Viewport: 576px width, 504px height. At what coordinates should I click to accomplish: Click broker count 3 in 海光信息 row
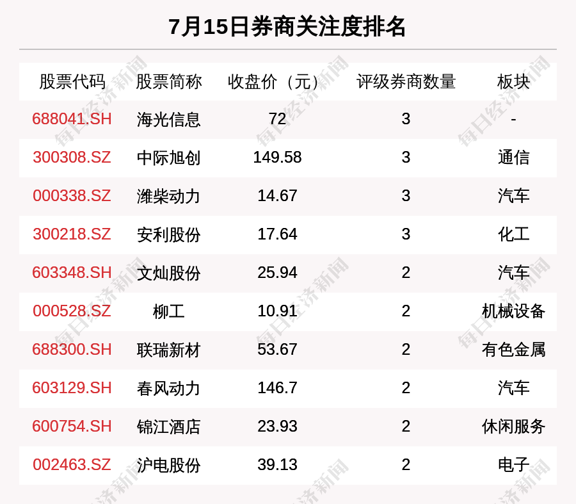pos(406,119)
